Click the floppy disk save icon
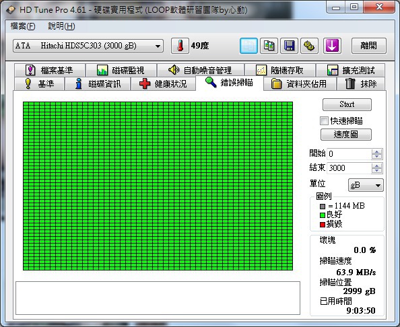400x327 pixels. click(x=289, y=46)
